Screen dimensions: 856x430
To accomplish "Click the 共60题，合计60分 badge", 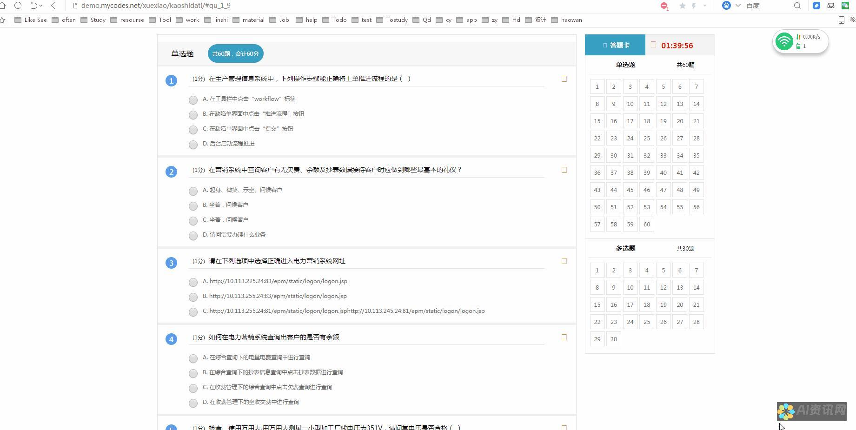I will [x=236, y=54].
